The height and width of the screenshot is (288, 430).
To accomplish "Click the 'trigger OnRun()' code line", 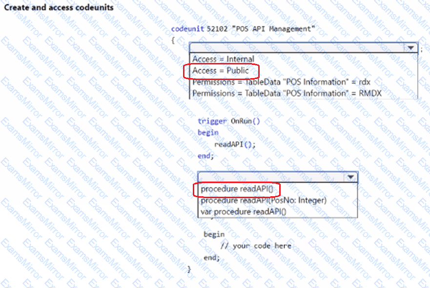I will (x=229, y=121).
